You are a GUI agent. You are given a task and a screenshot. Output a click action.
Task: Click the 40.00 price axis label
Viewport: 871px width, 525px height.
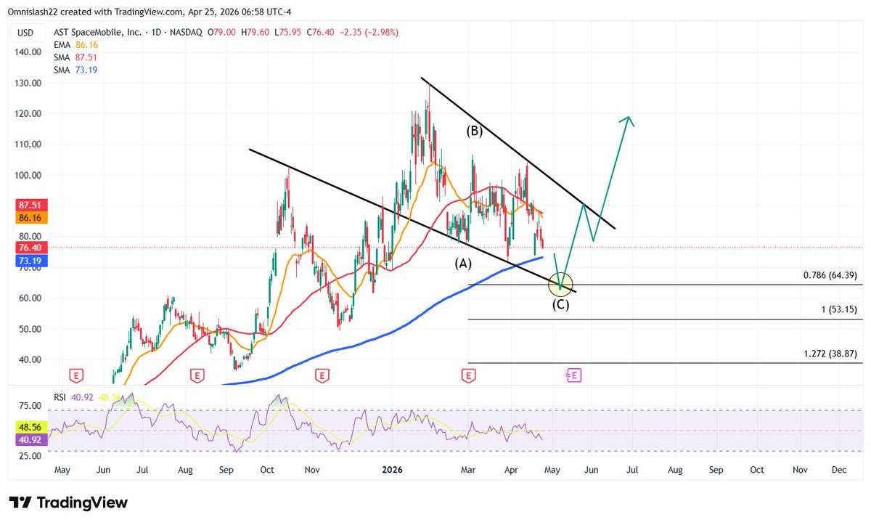(29, 359)
